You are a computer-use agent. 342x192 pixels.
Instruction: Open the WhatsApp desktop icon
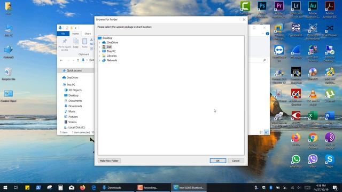click(x=296, y=161)
